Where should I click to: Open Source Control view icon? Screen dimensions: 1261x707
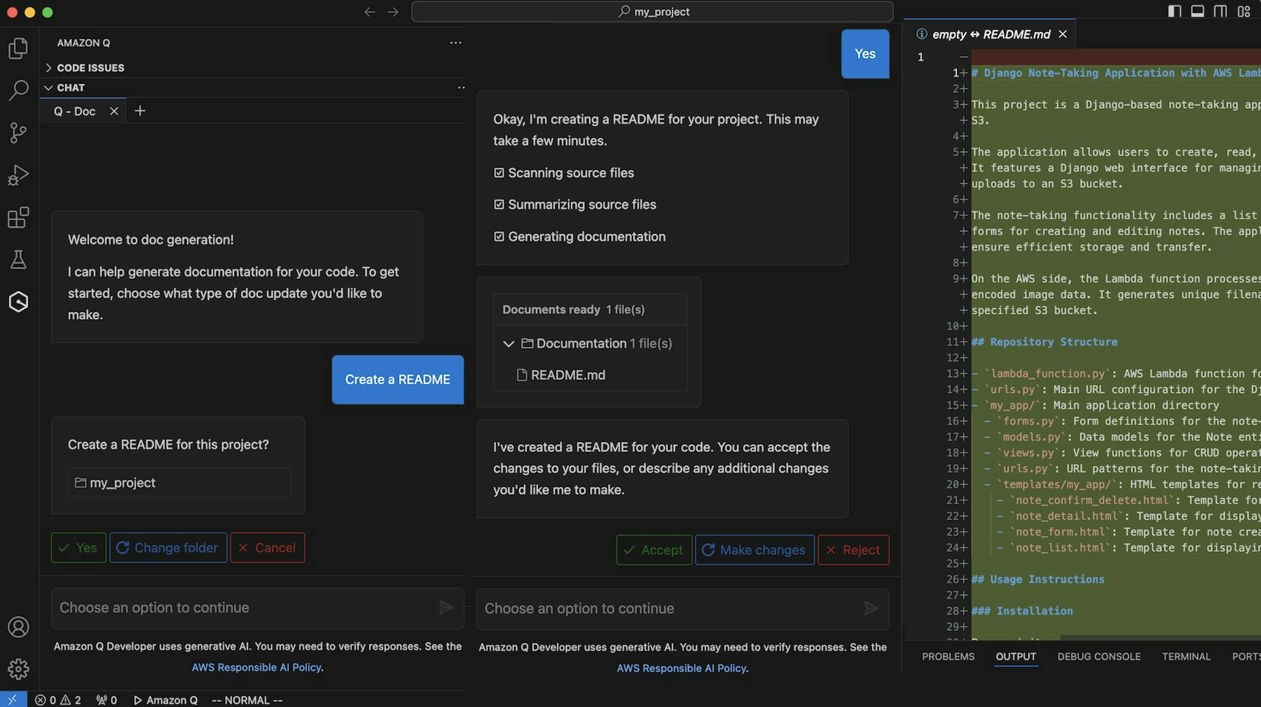pos(18,133)
